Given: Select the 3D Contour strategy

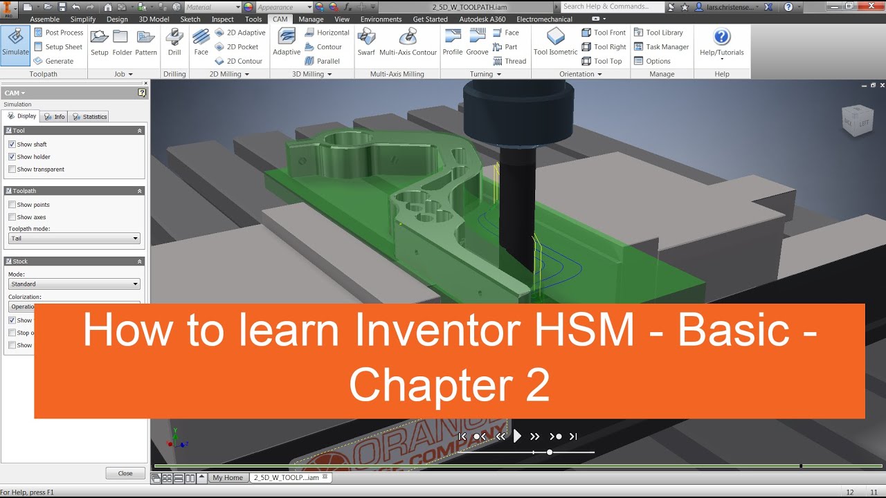Looking at the screenshot, I should pos(323,47).
